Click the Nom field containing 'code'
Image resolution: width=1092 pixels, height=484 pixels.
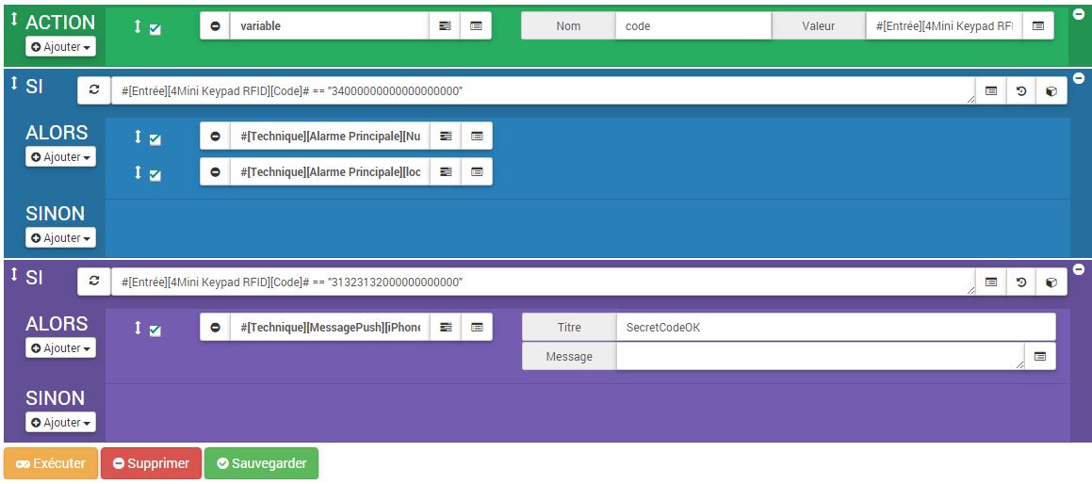tap(693, 25)
